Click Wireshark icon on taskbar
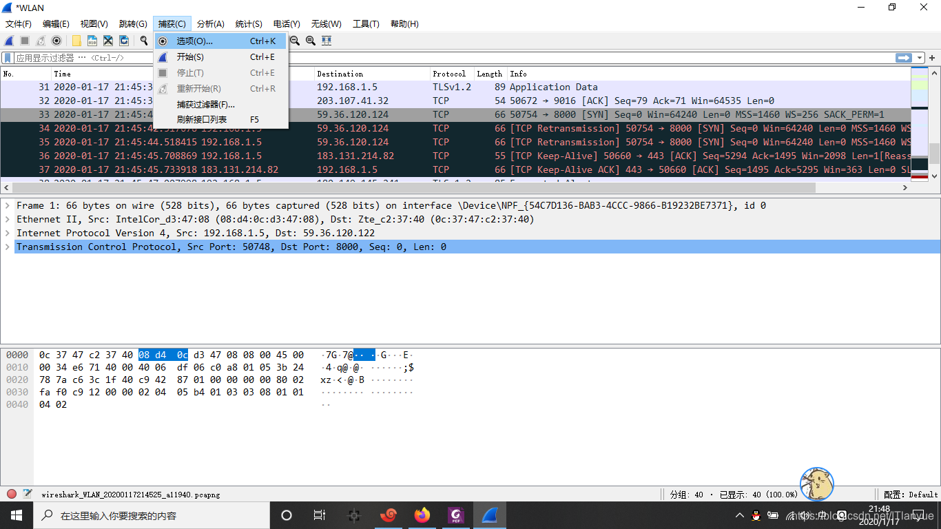Image resolution: width=941 pixels, height=529 pixels. click(490, 515)
